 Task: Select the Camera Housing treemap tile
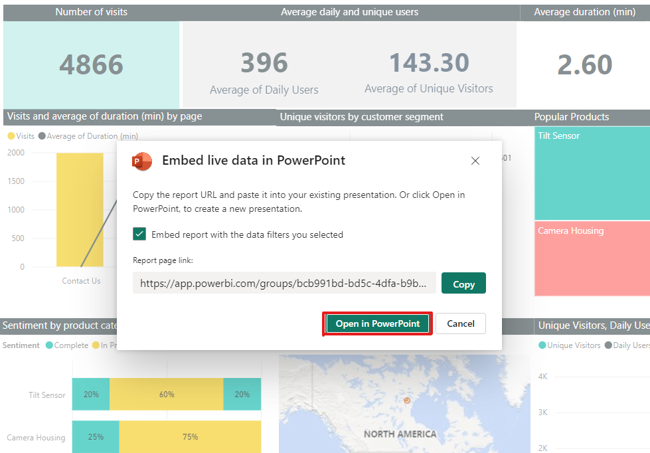coord(592,258)
